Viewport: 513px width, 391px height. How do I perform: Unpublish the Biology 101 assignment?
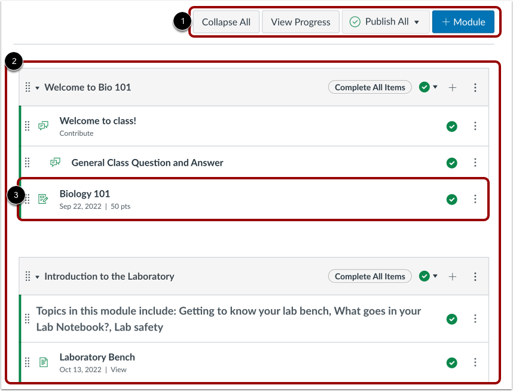click(x=452, y=199)
